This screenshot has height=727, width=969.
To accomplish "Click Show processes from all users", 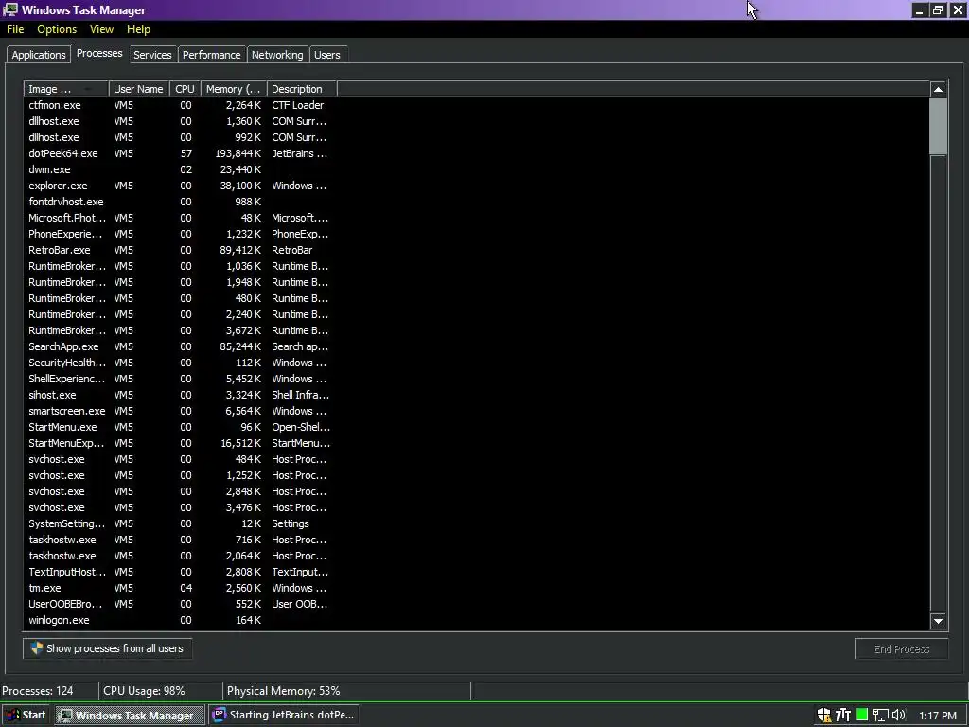I will (x=108, y=648).
